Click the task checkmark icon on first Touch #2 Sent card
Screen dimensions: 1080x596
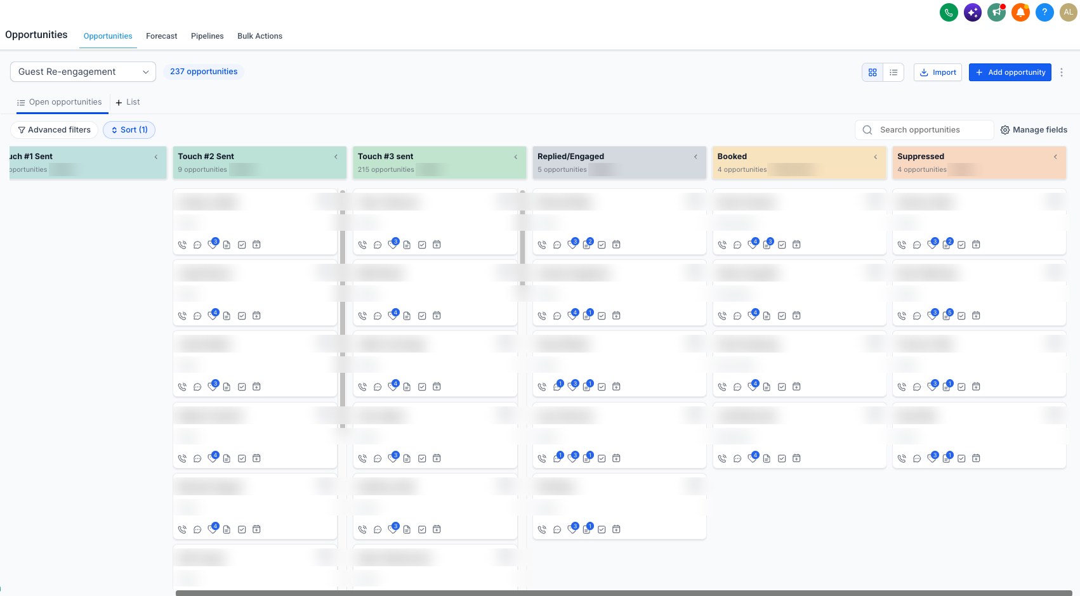[x=242, y=245]
